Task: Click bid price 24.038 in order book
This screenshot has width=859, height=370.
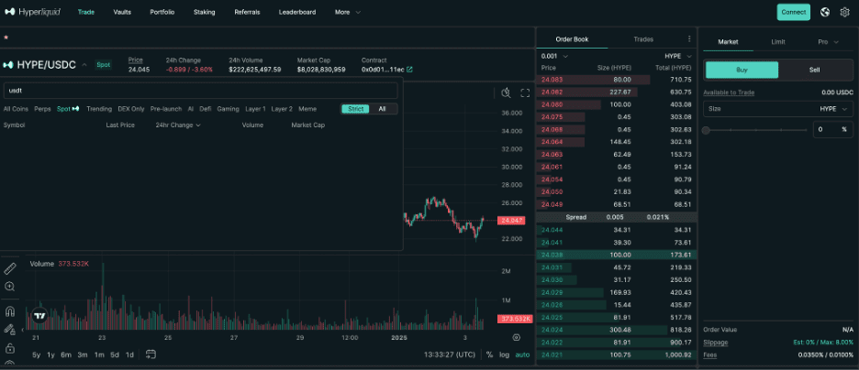Action: tap(551, 255)
